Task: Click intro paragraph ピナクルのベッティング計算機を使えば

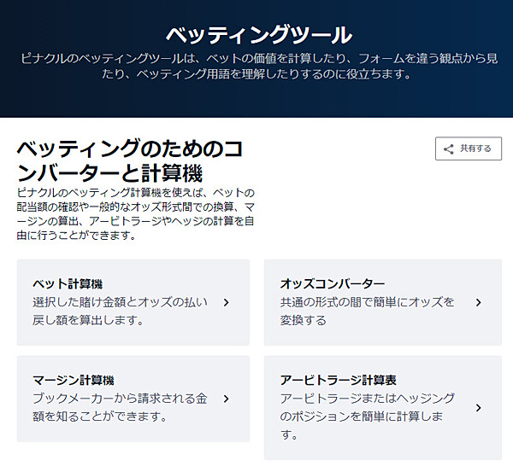Action: point(135,214)
